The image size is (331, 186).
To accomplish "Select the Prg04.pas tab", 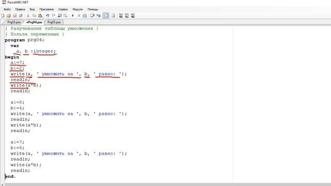I will click(x=35, y=22).
